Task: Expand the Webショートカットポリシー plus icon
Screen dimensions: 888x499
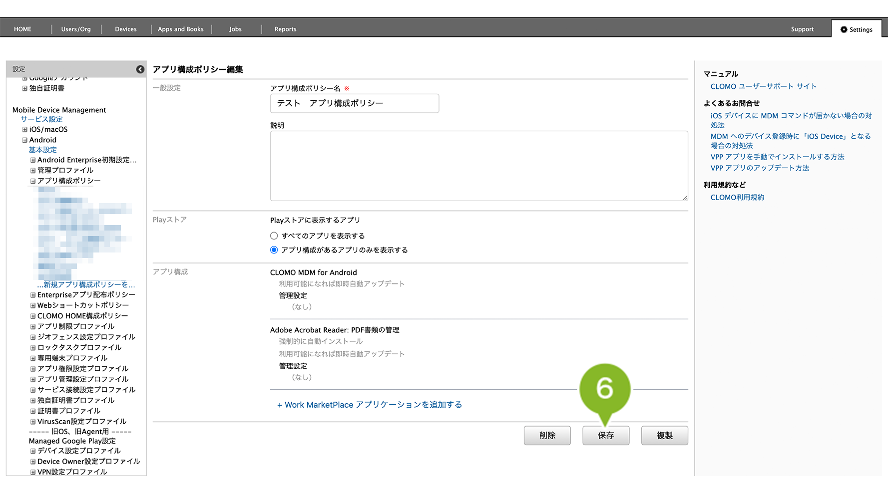Action: tap(33, 305)
